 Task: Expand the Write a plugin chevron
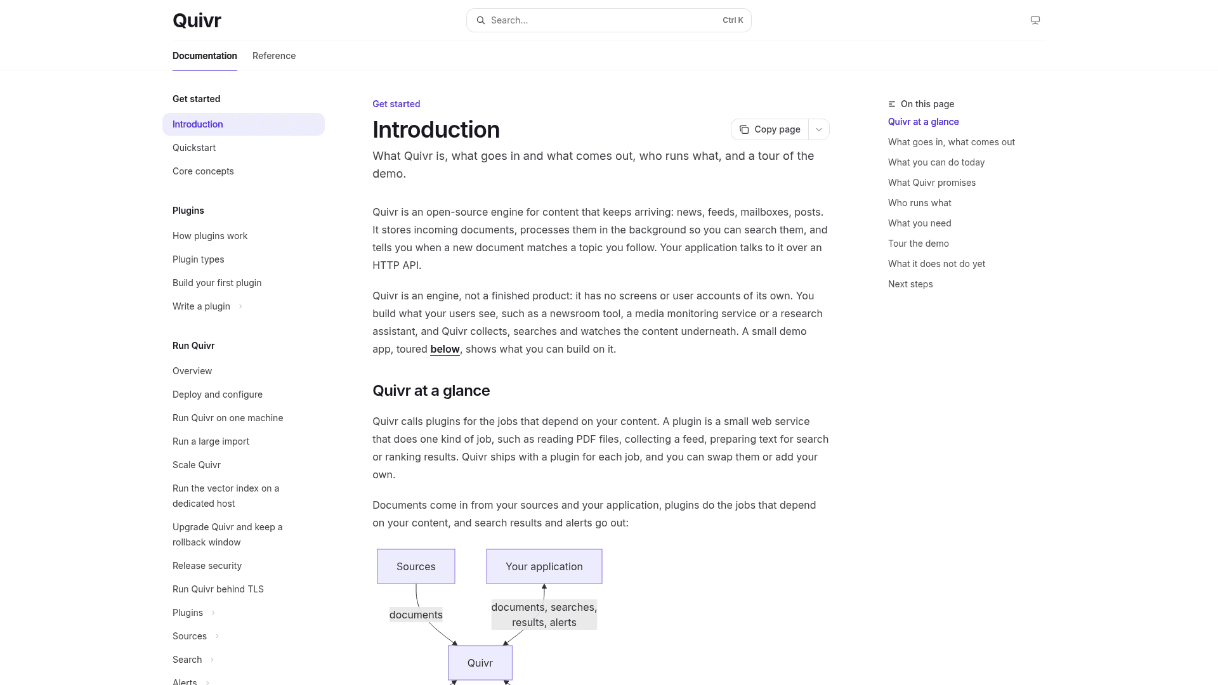(x=240, y=306)
